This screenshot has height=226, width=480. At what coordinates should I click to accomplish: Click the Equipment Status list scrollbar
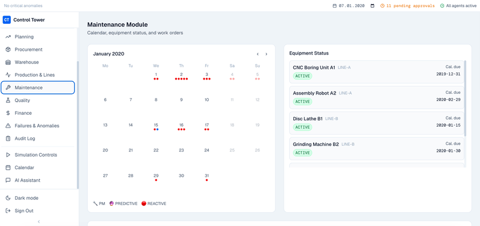466,98
